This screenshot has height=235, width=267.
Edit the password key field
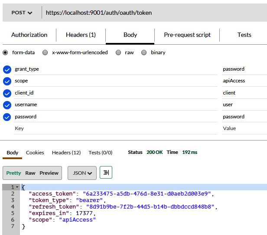(x=115, y=117)
